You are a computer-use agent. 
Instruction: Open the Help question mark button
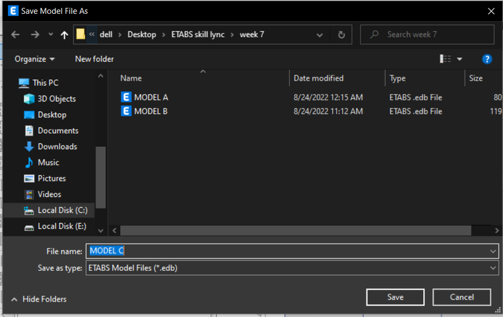(487, 59)
